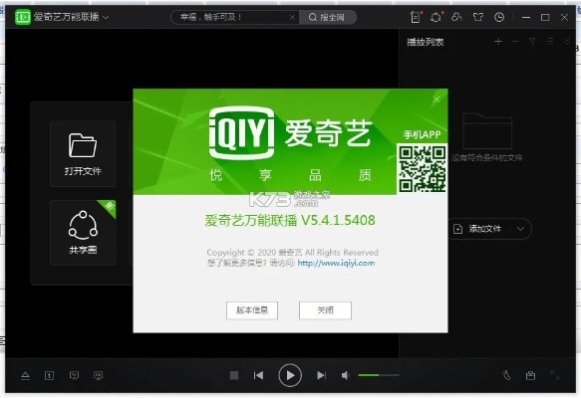Screen dimensions: 581x398
Task: Open the http://www.iqiyi.com link
Action: 336,264
